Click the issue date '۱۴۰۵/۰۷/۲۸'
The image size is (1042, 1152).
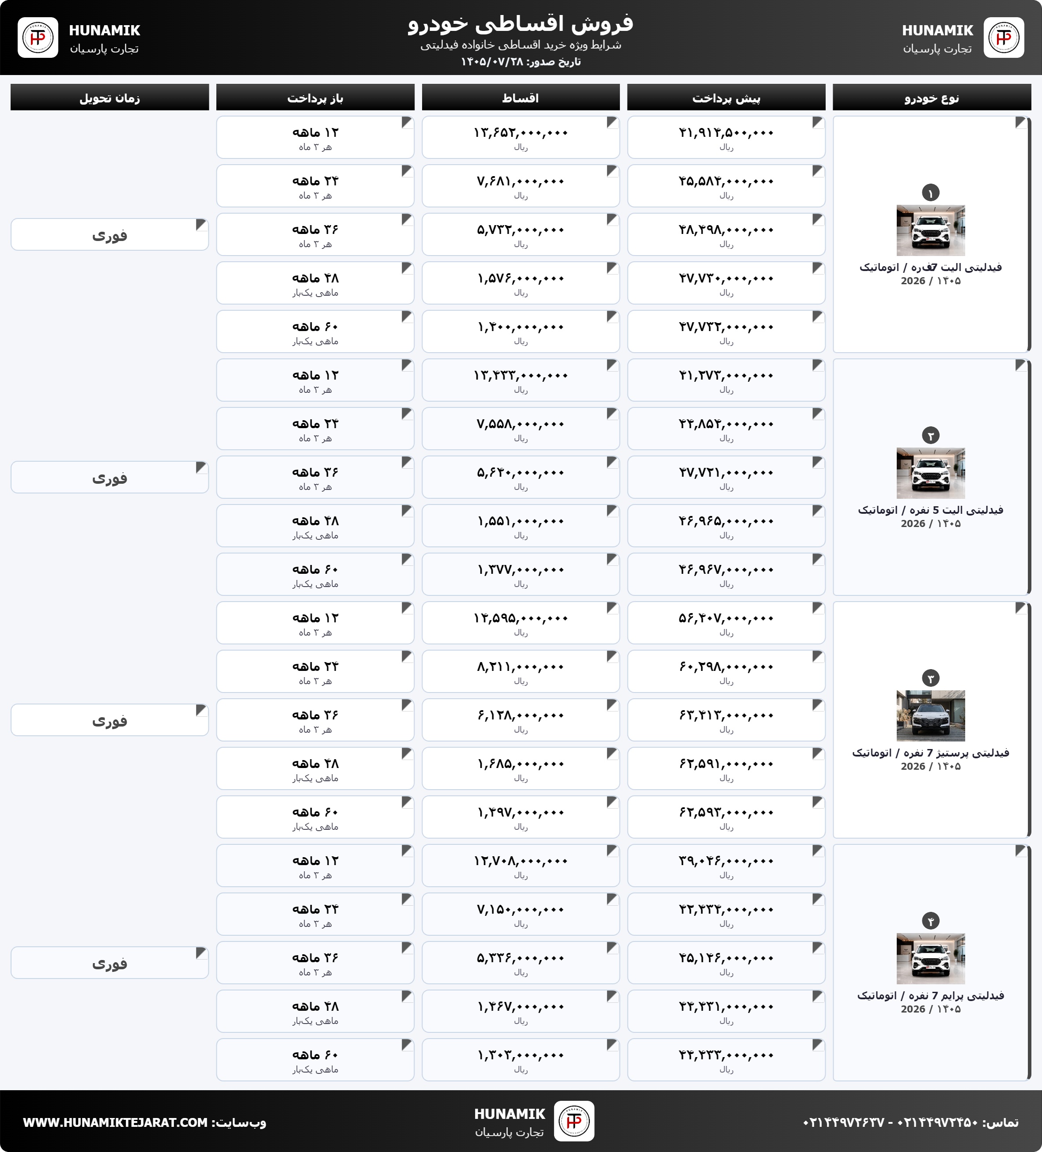(x=492, y=62)
